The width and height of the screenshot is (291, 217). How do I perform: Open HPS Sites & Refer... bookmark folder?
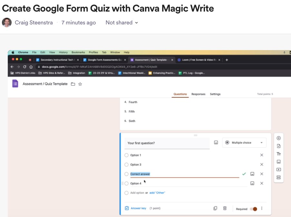click(x=52, y=73)
